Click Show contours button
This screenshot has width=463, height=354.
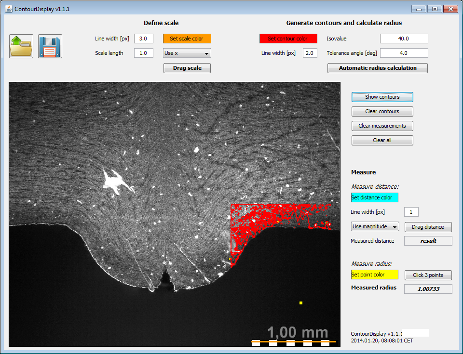382,97
